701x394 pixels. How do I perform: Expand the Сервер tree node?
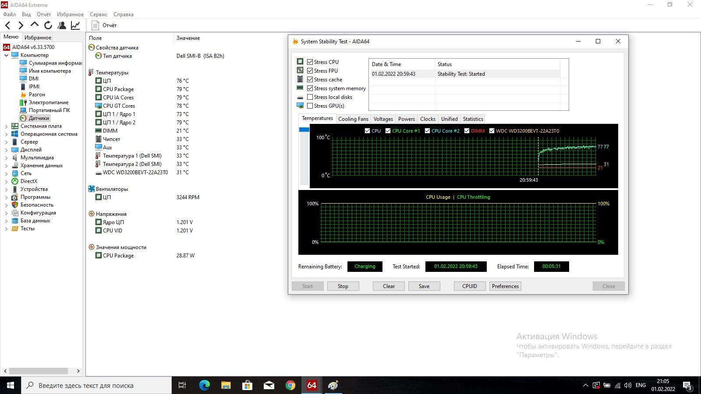pos(6,142)
